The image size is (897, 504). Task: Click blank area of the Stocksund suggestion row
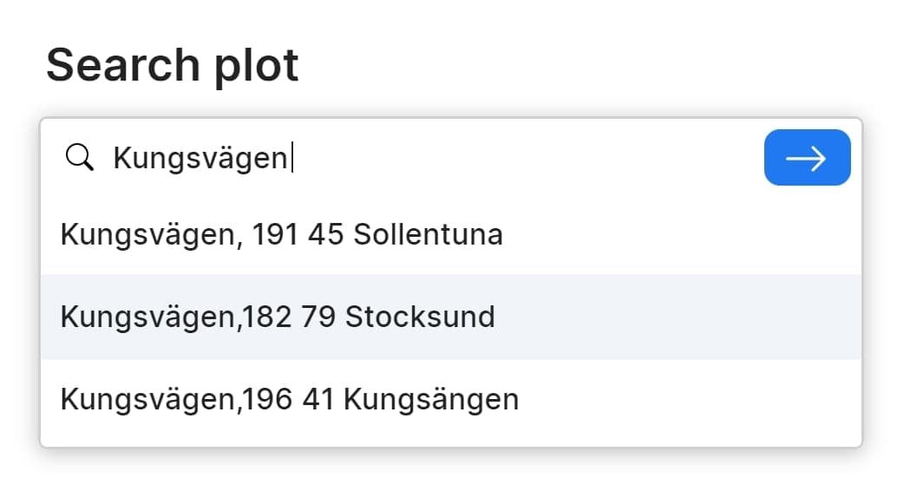[x=677, y=317]
